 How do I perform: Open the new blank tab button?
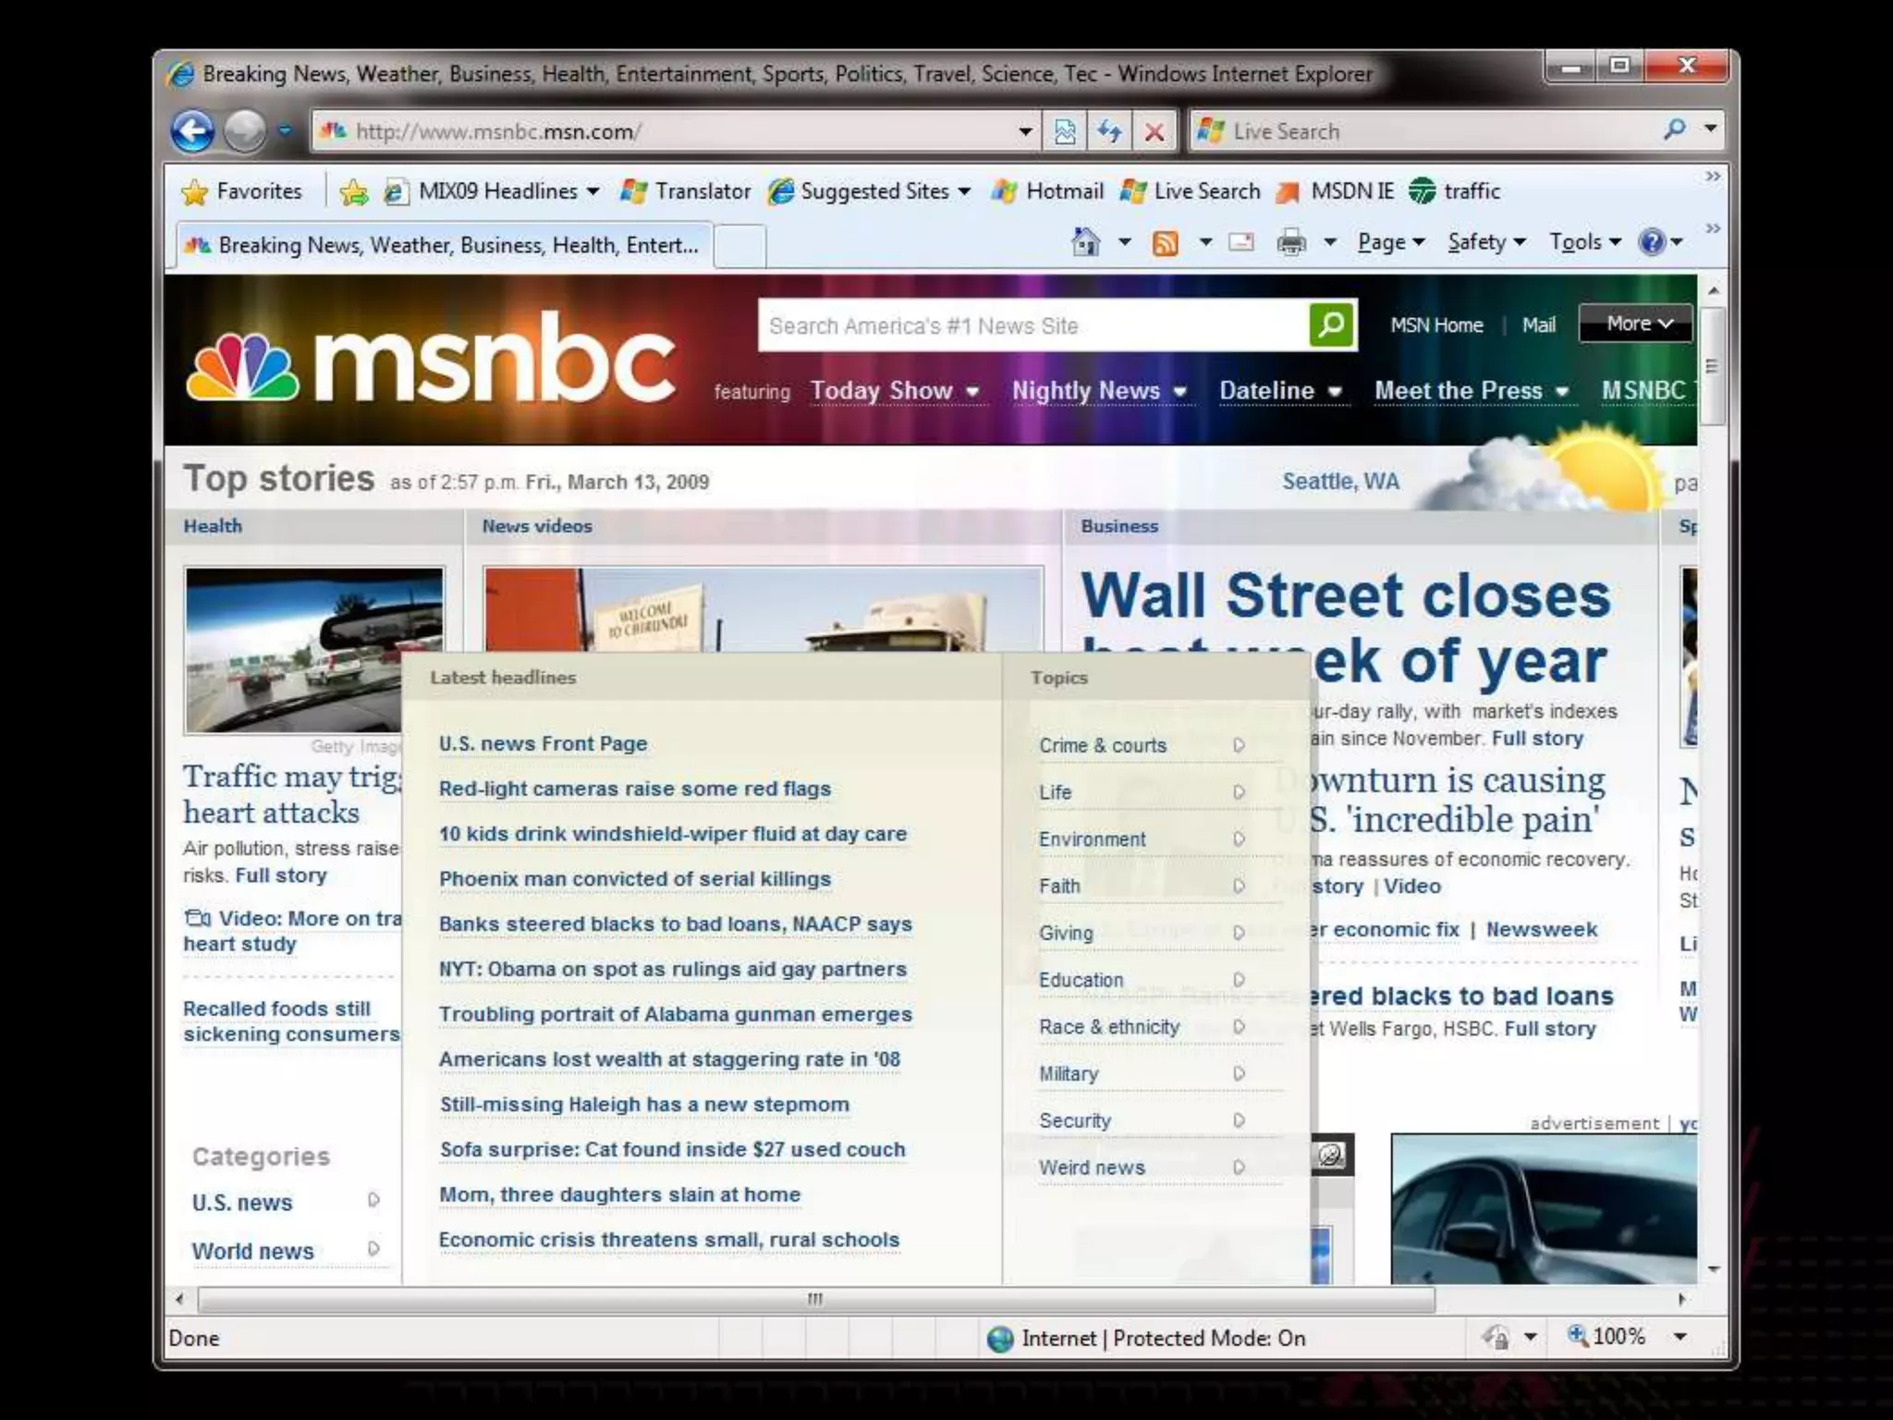[x=739, y=246]
